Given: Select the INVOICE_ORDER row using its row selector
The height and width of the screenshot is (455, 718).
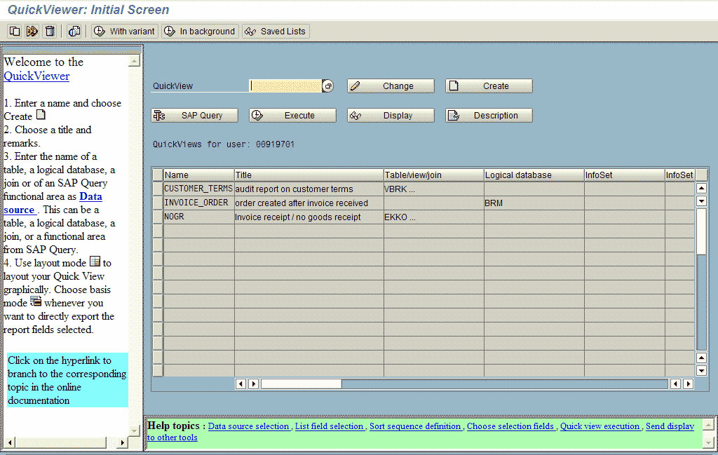Looking at the screenshot, I should [158, 203].
